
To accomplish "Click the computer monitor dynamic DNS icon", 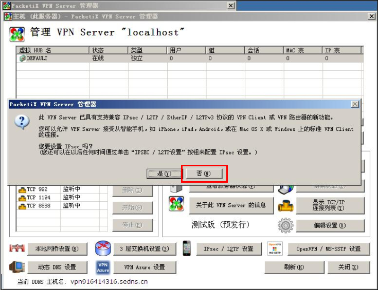I will [x=17, y=267].
